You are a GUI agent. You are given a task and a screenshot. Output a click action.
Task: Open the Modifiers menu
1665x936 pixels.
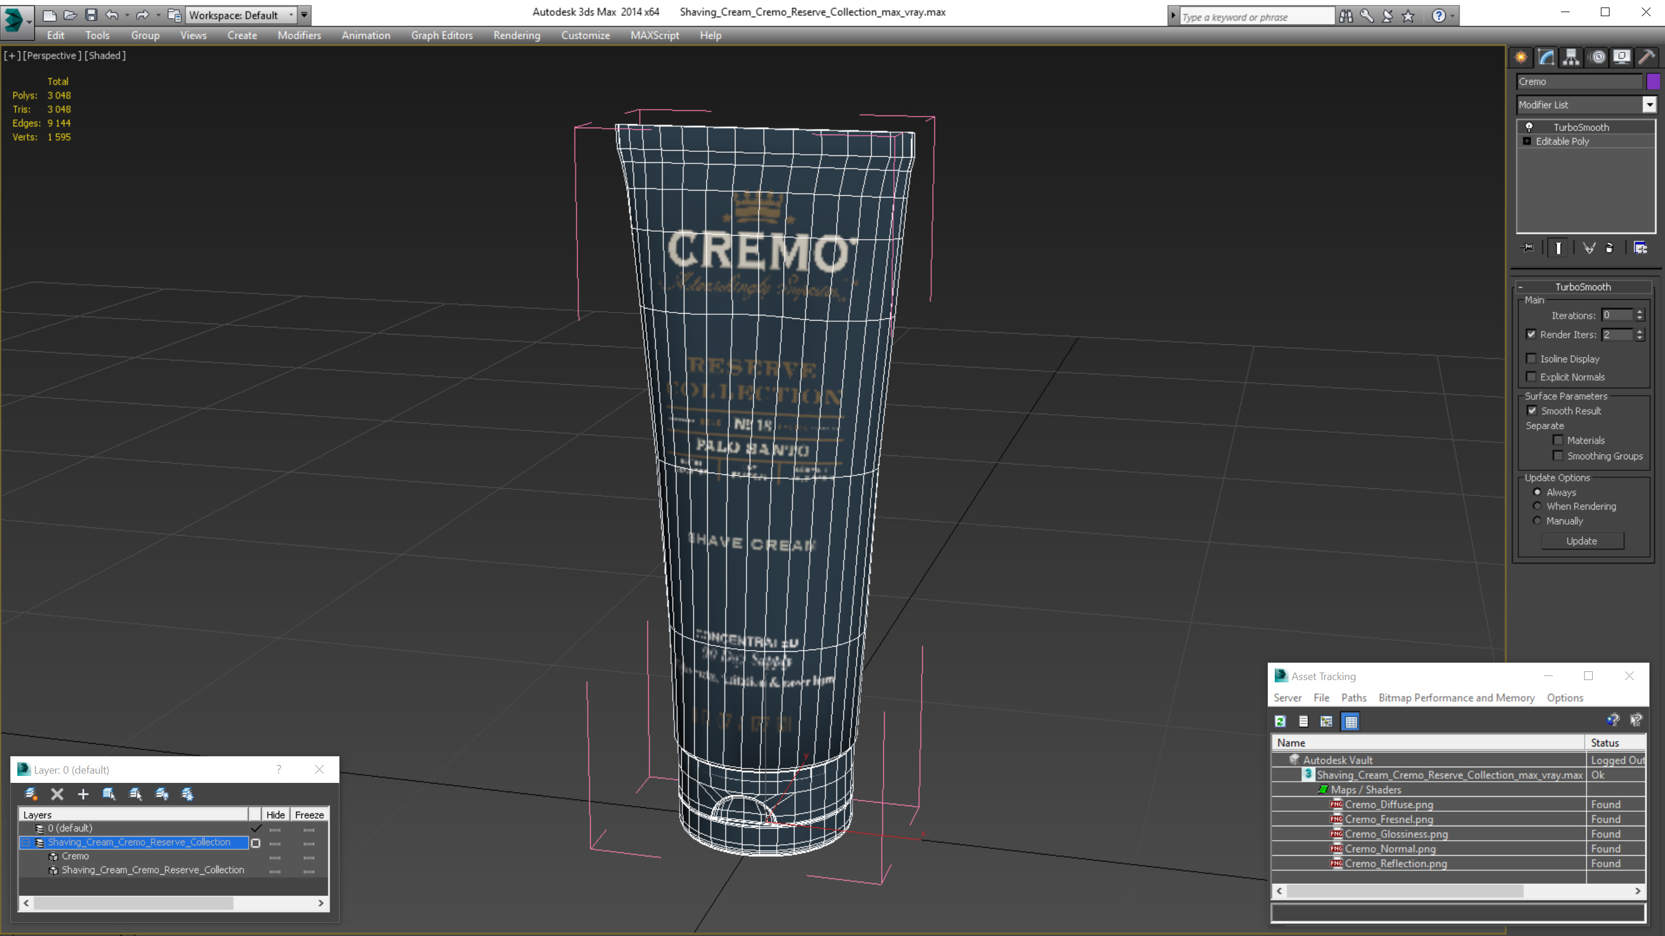click(x=299, y=35)
